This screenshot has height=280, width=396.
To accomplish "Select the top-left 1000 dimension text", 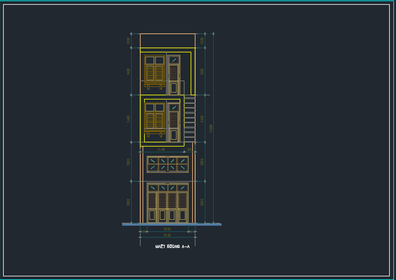I will (129, 40).
